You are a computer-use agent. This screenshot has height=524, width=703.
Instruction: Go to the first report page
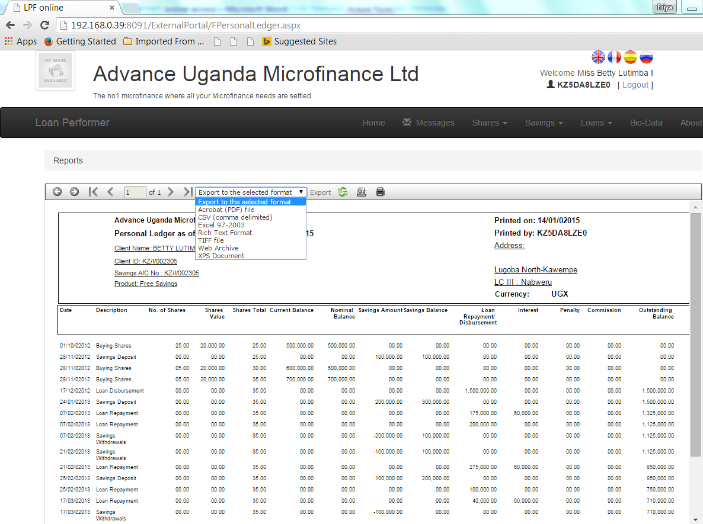pyautogui.click(x=93, y=192)
